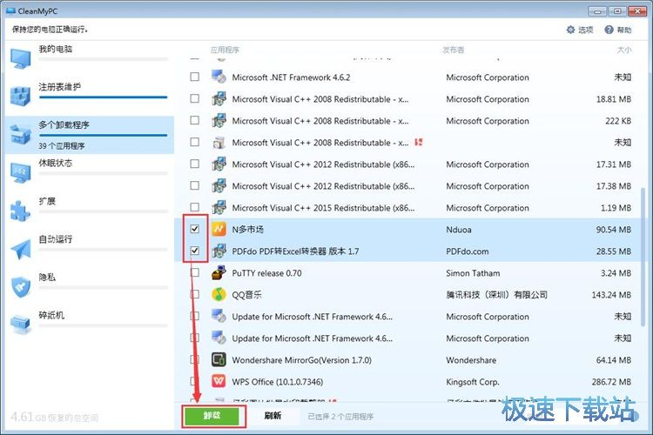Open the 自动运行 paper plane icon

point(20,249)
